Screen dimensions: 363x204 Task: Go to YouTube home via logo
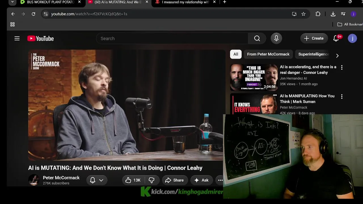[x=41, y=39]
